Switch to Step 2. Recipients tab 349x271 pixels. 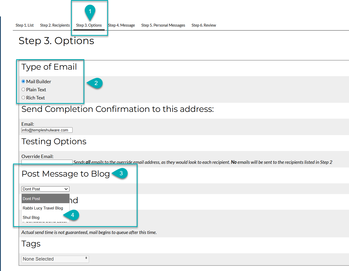coord(55,25)
